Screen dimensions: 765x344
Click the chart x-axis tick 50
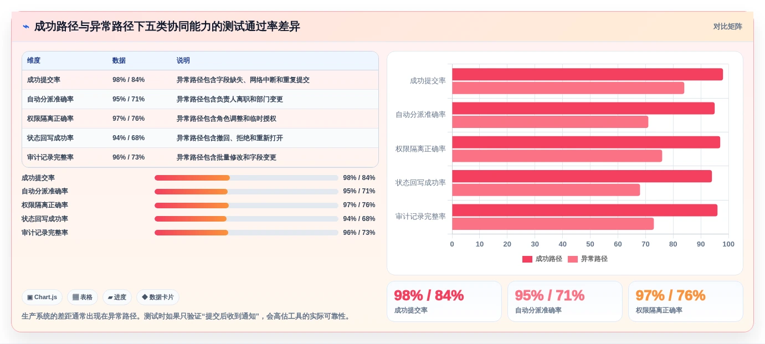[x=590, y=244]
